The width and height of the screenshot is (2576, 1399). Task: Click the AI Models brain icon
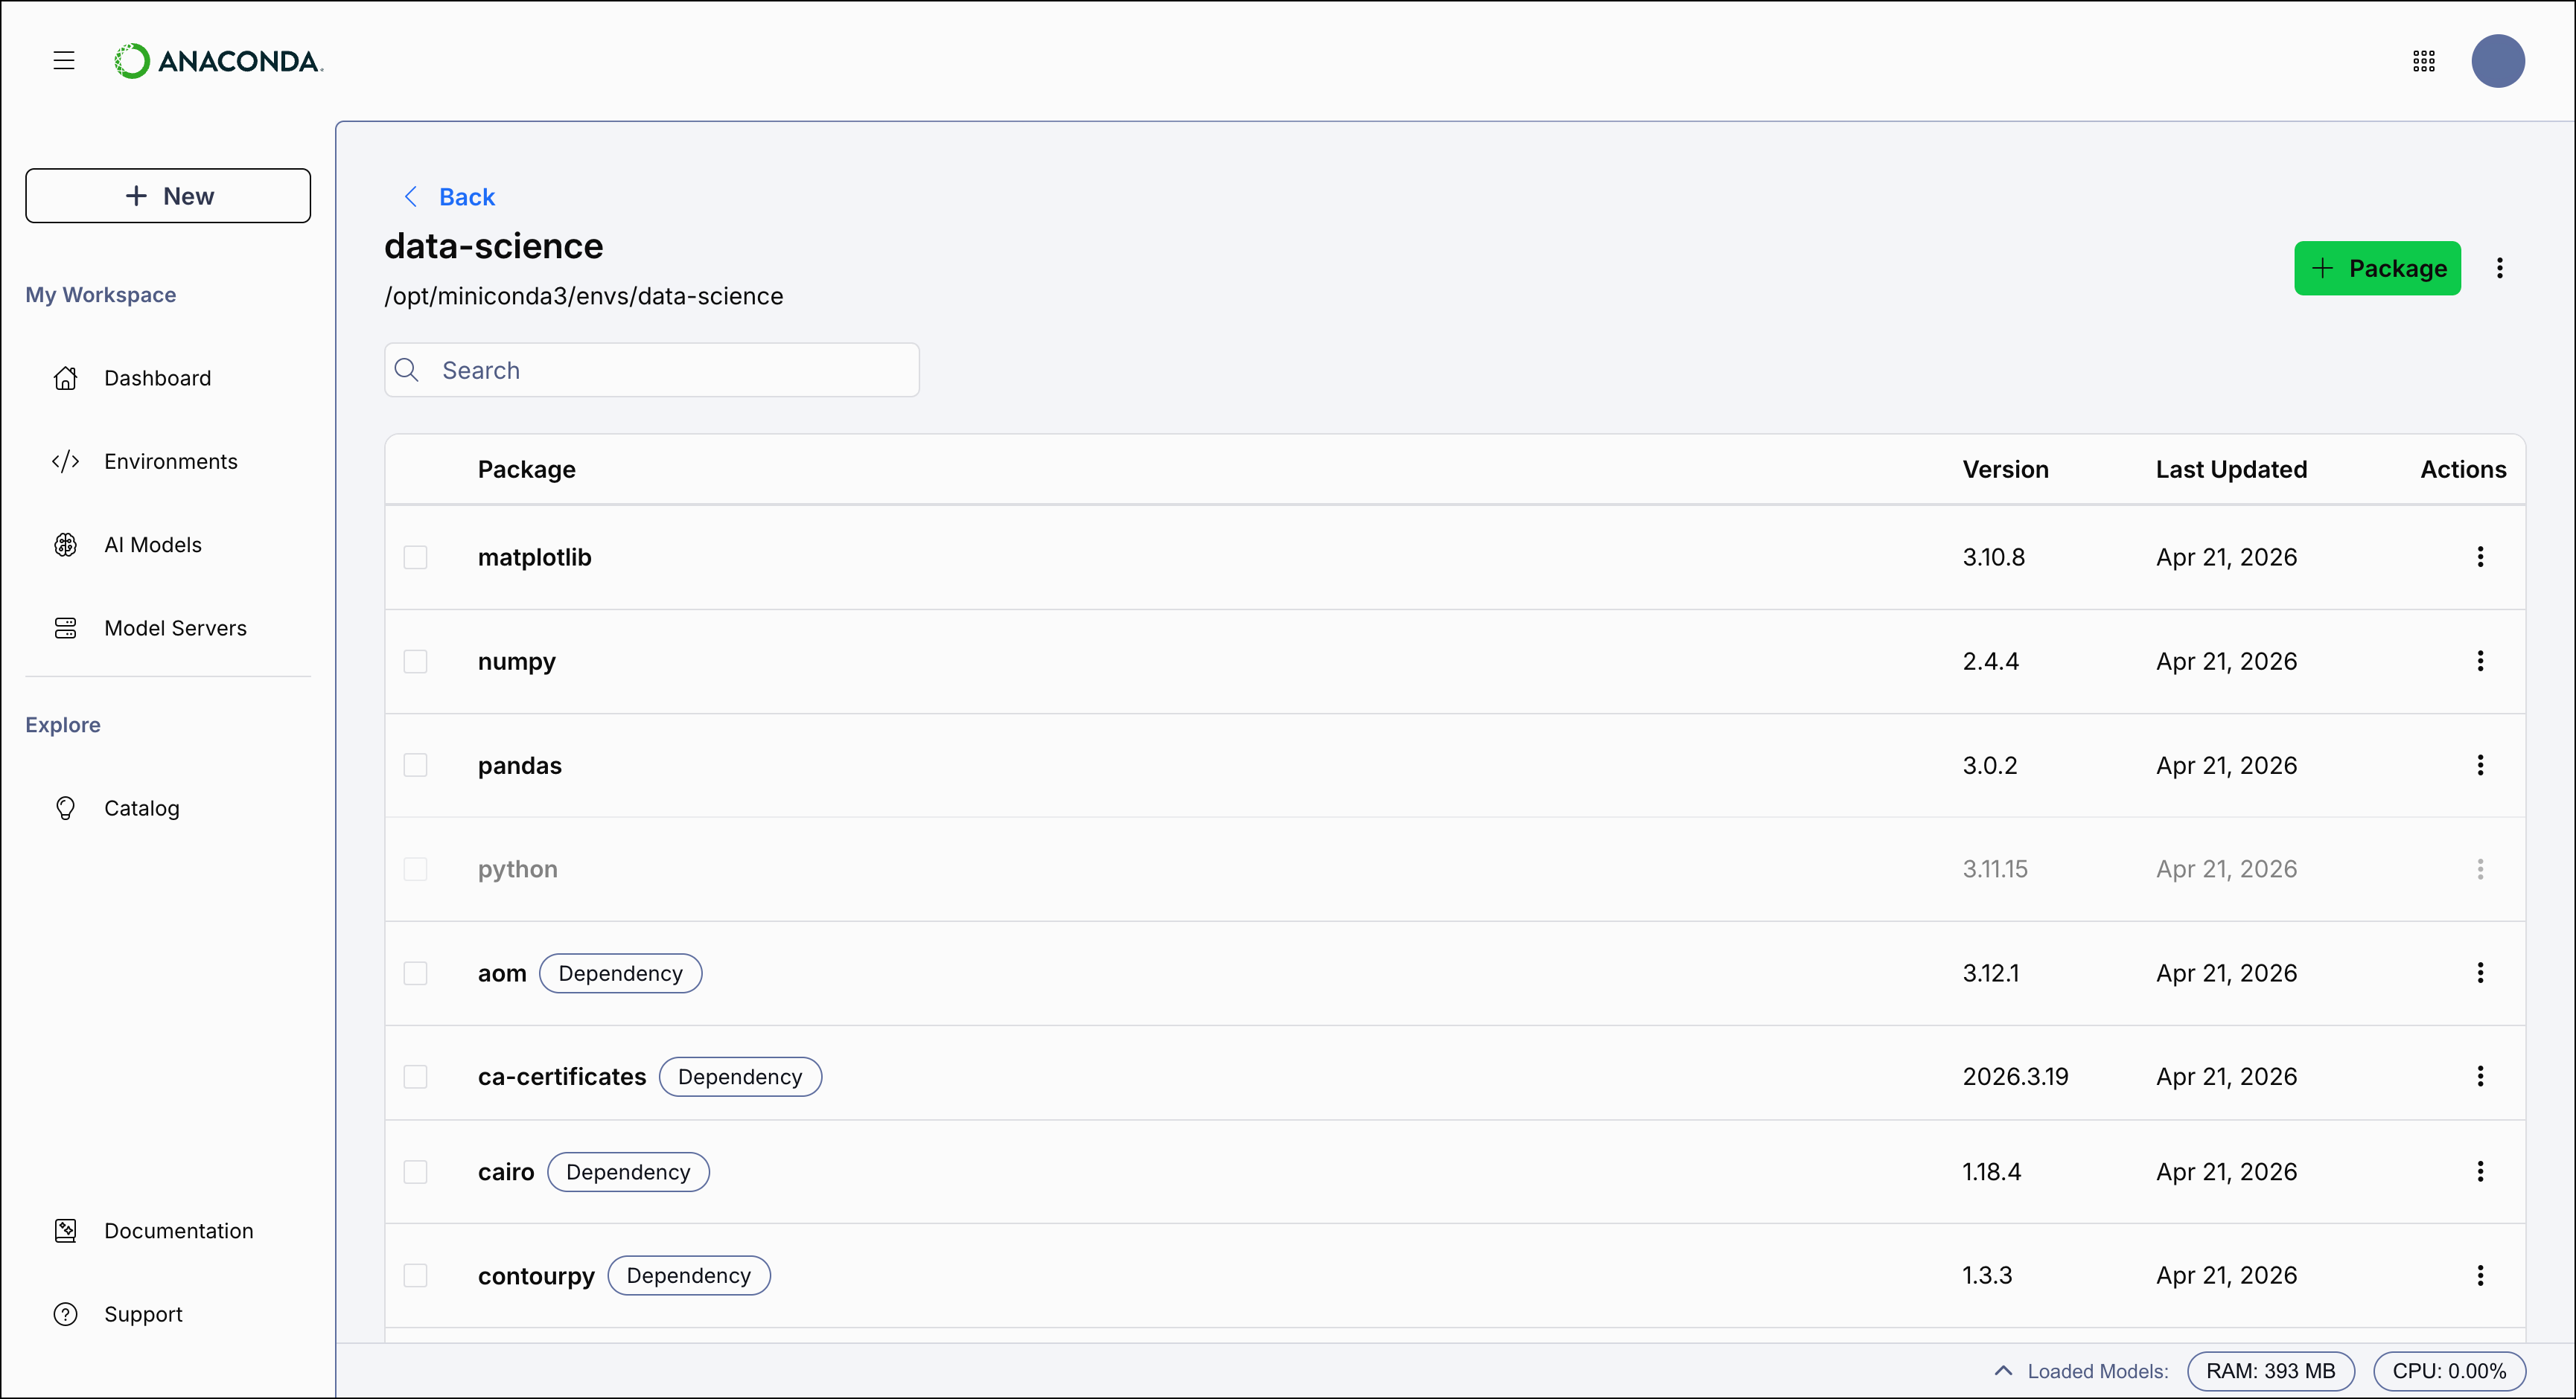tap(66, 545)
